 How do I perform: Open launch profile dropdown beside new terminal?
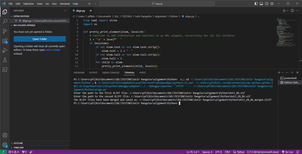pos(282,73)
